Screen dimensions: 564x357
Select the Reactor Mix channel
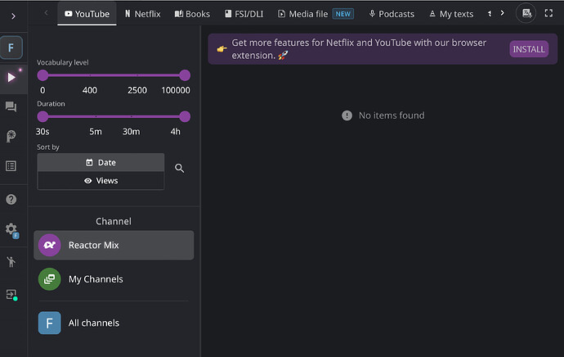click(x=114, y=245)
